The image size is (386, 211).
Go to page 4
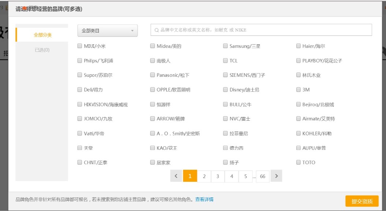pos(232,176)
